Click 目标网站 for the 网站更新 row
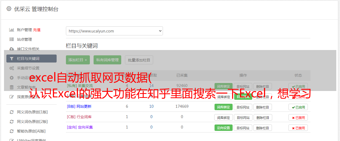The image size is (340, 141). coord(243,107)
